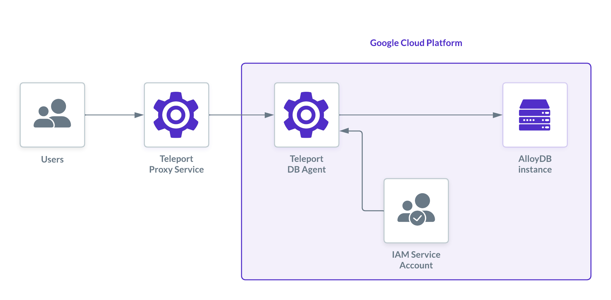This screenshot has width=611, height=300.
Task: Click the AlloyDB instance label
Action: point(535,164)
